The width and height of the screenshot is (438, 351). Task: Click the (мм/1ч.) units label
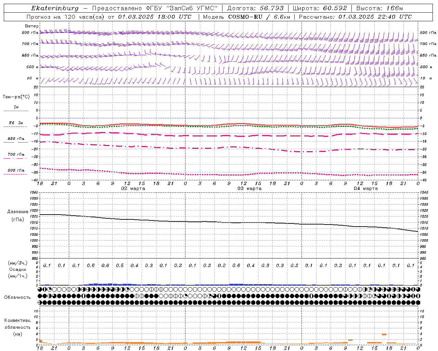(18, 276)
